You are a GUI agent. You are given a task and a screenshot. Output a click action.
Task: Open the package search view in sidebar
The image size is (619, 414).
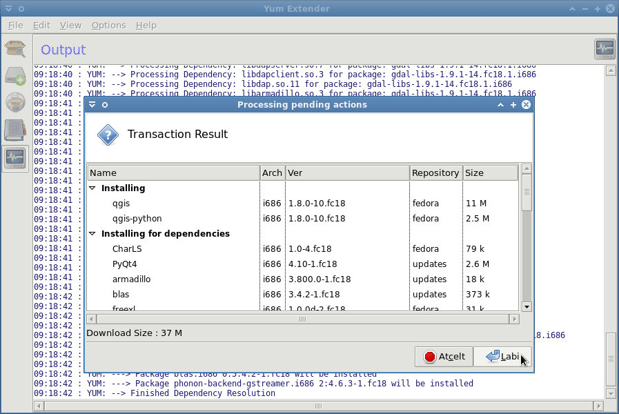coord(15,49)
